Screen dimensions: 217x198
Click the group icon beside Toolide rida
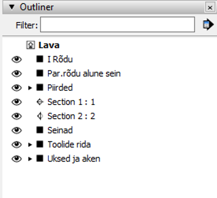click(40, 144)
